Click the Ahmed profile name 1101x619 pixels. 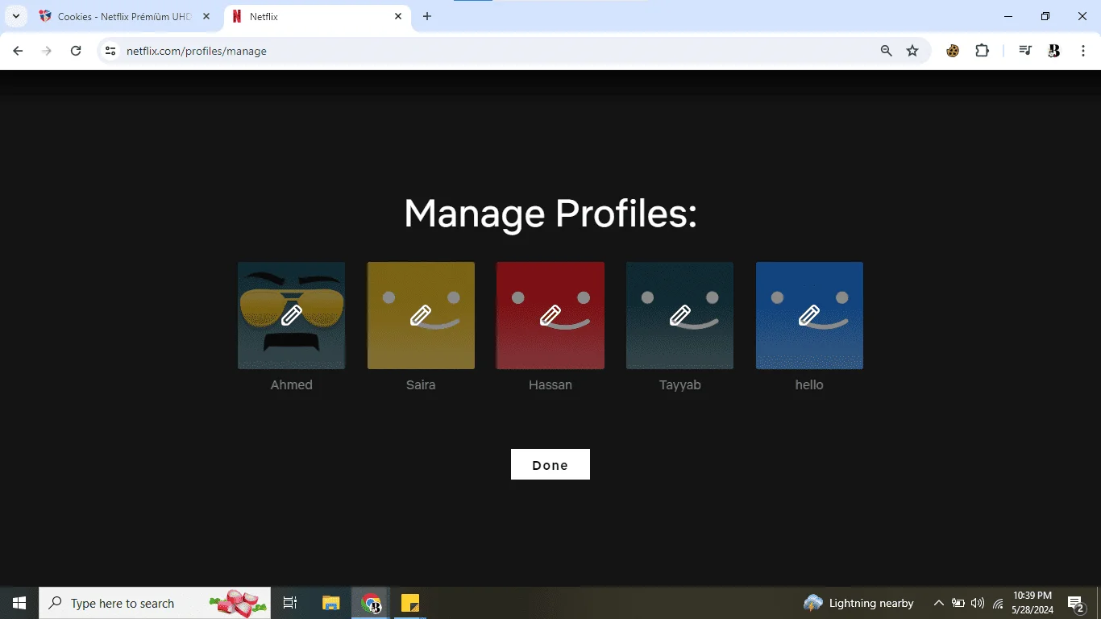coord(291,384)
